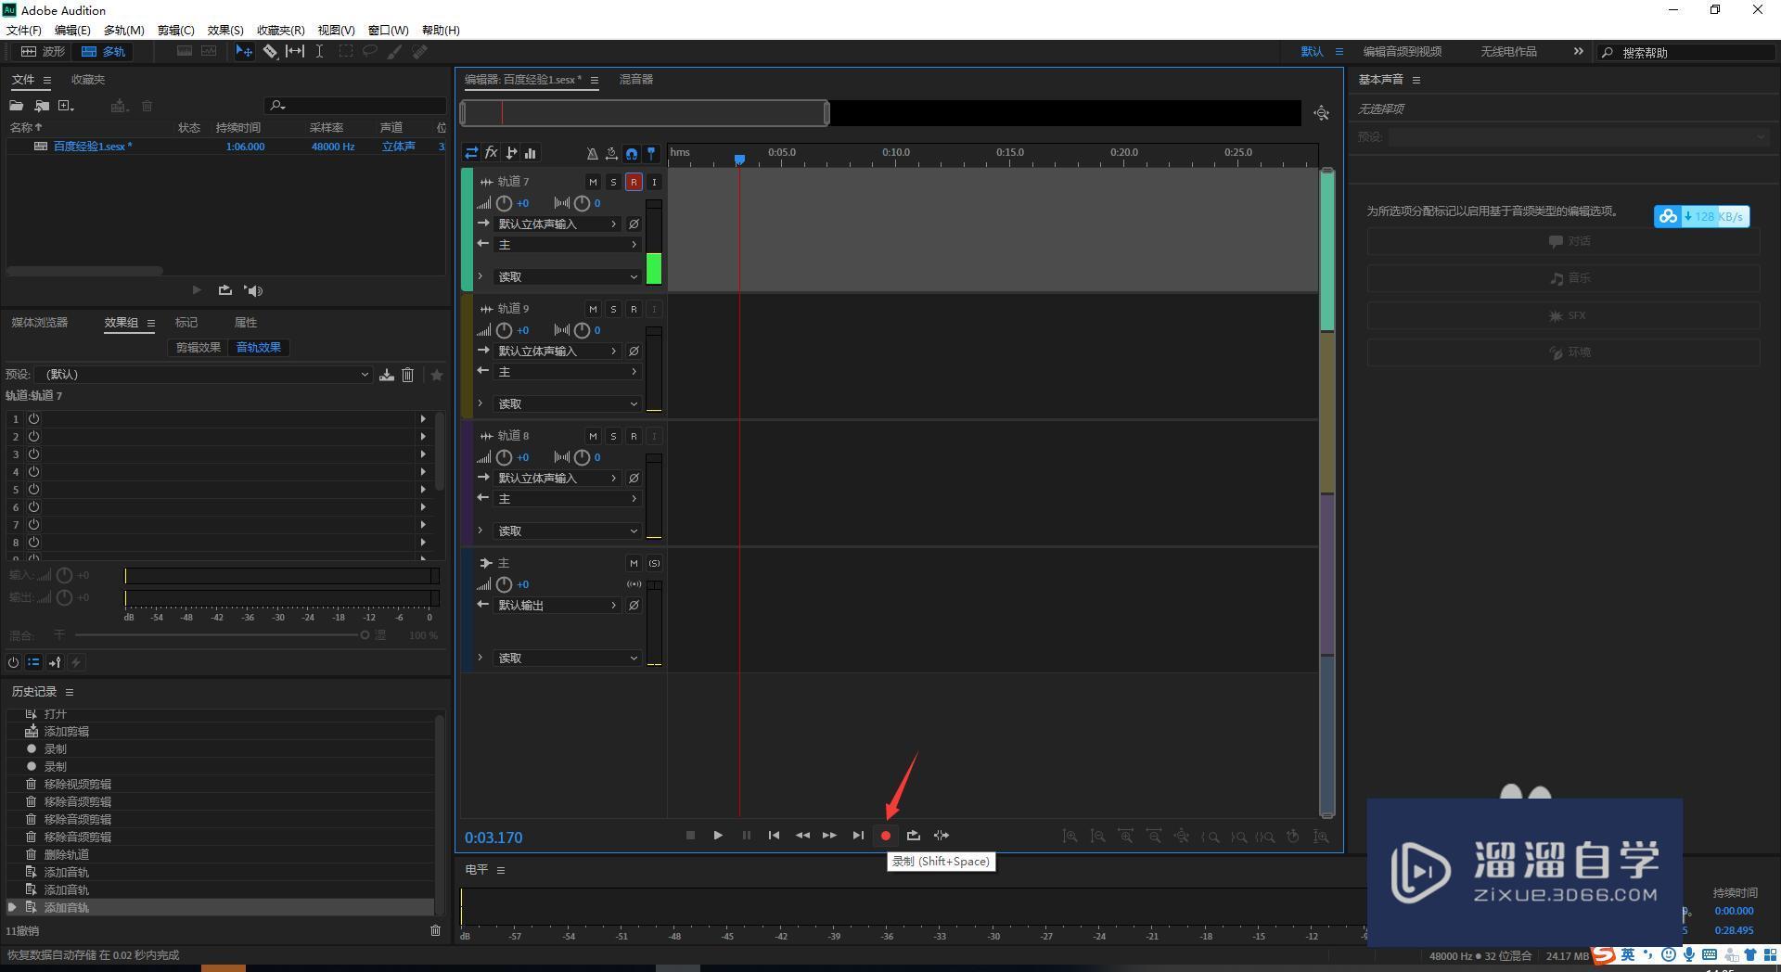The height and width of the screenshot is (972, 1781).
Task: Click 轨道 7 pan knob
Action: 582,203
